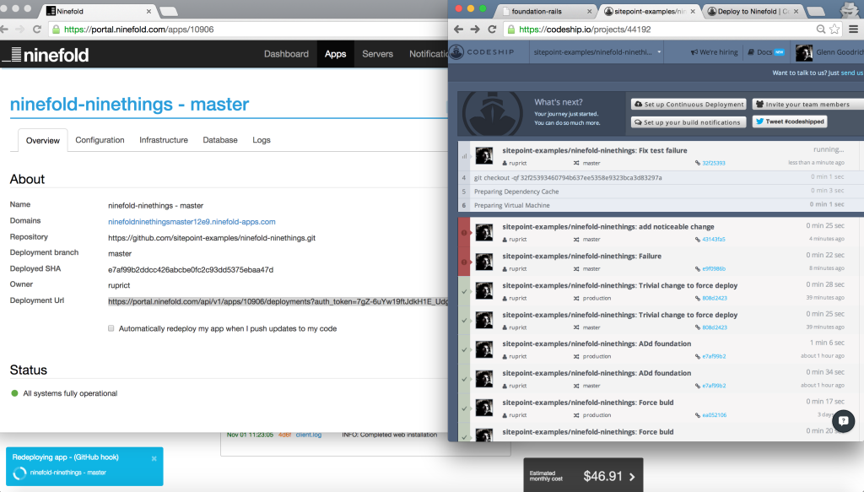Open commit 43143fa5 link

[714, 239]
